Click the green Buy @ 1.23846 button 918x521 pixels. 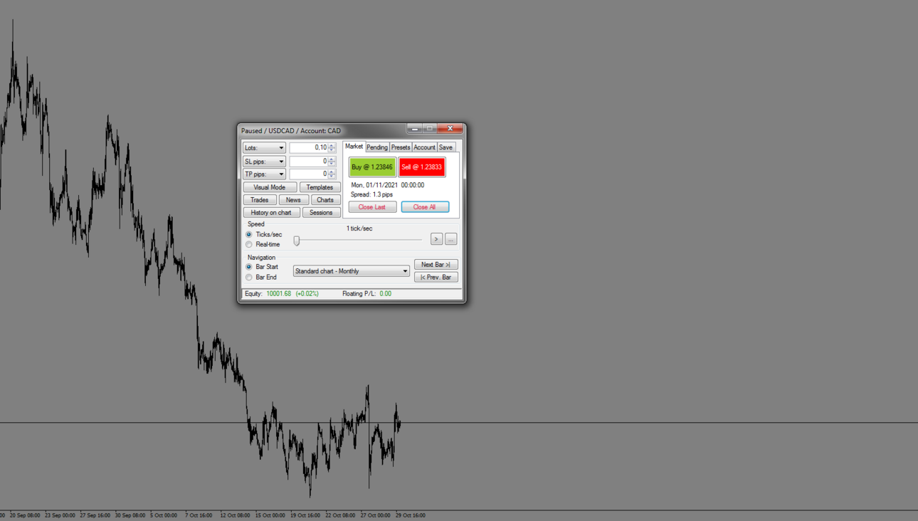[x=372, y=167]
